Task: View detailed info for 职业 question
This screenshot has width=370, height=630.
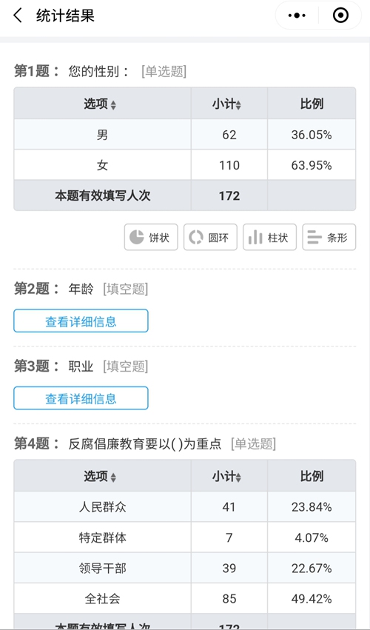Action: (x=81, y=398)
